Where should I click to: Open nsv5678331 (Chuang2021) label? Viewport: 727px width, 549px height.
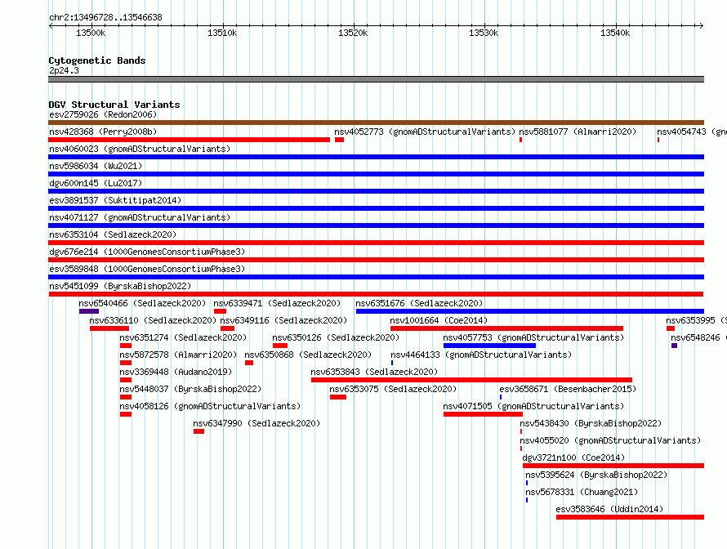pos(582,492)
